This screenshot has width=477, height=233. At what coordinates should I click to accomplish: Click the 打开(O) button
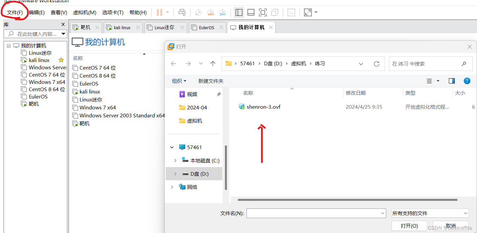(x=409, y=226)
